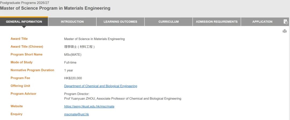Click the document-with-clock icon beside Application tab

(x=286, y=22)
